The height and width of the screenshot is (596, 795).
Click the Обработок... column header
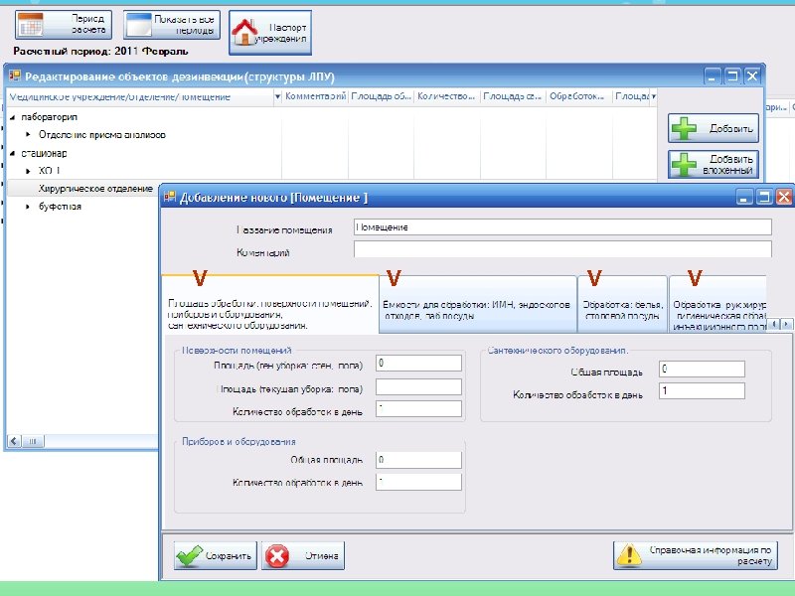[577, 96]
